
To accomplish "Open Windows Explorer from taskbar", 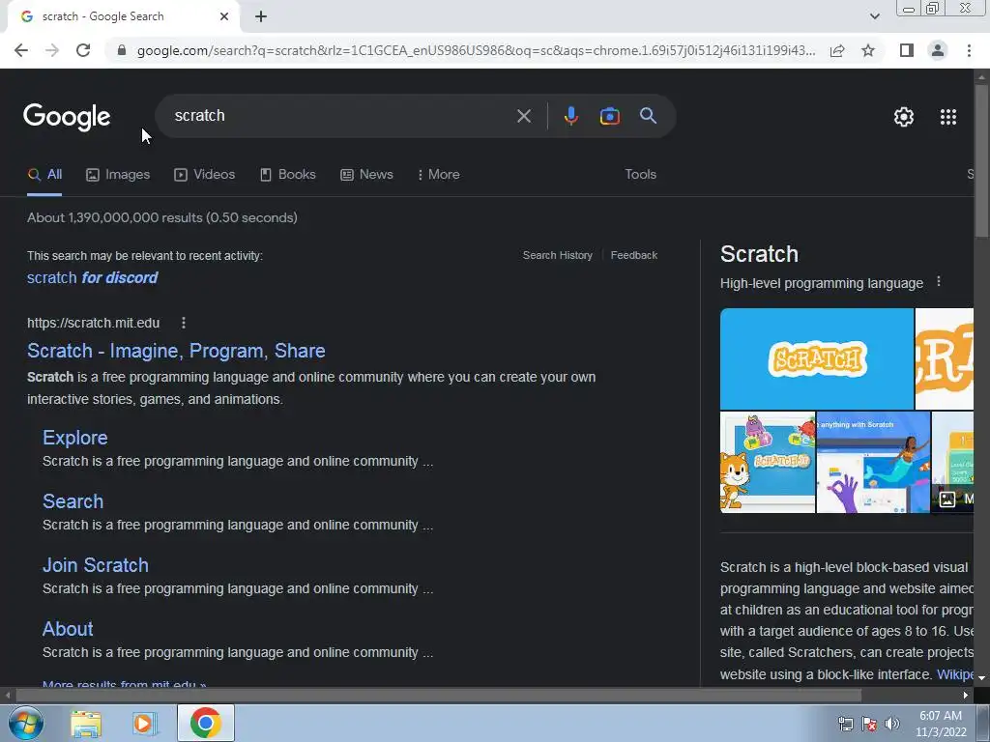I will [x=86, y=724].
